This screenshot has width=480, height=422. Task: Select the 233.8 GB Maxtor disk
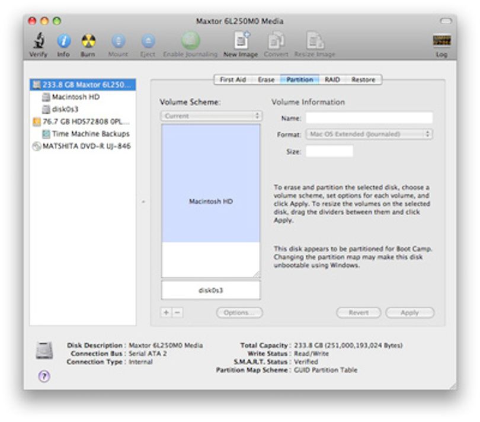[82, 85]
